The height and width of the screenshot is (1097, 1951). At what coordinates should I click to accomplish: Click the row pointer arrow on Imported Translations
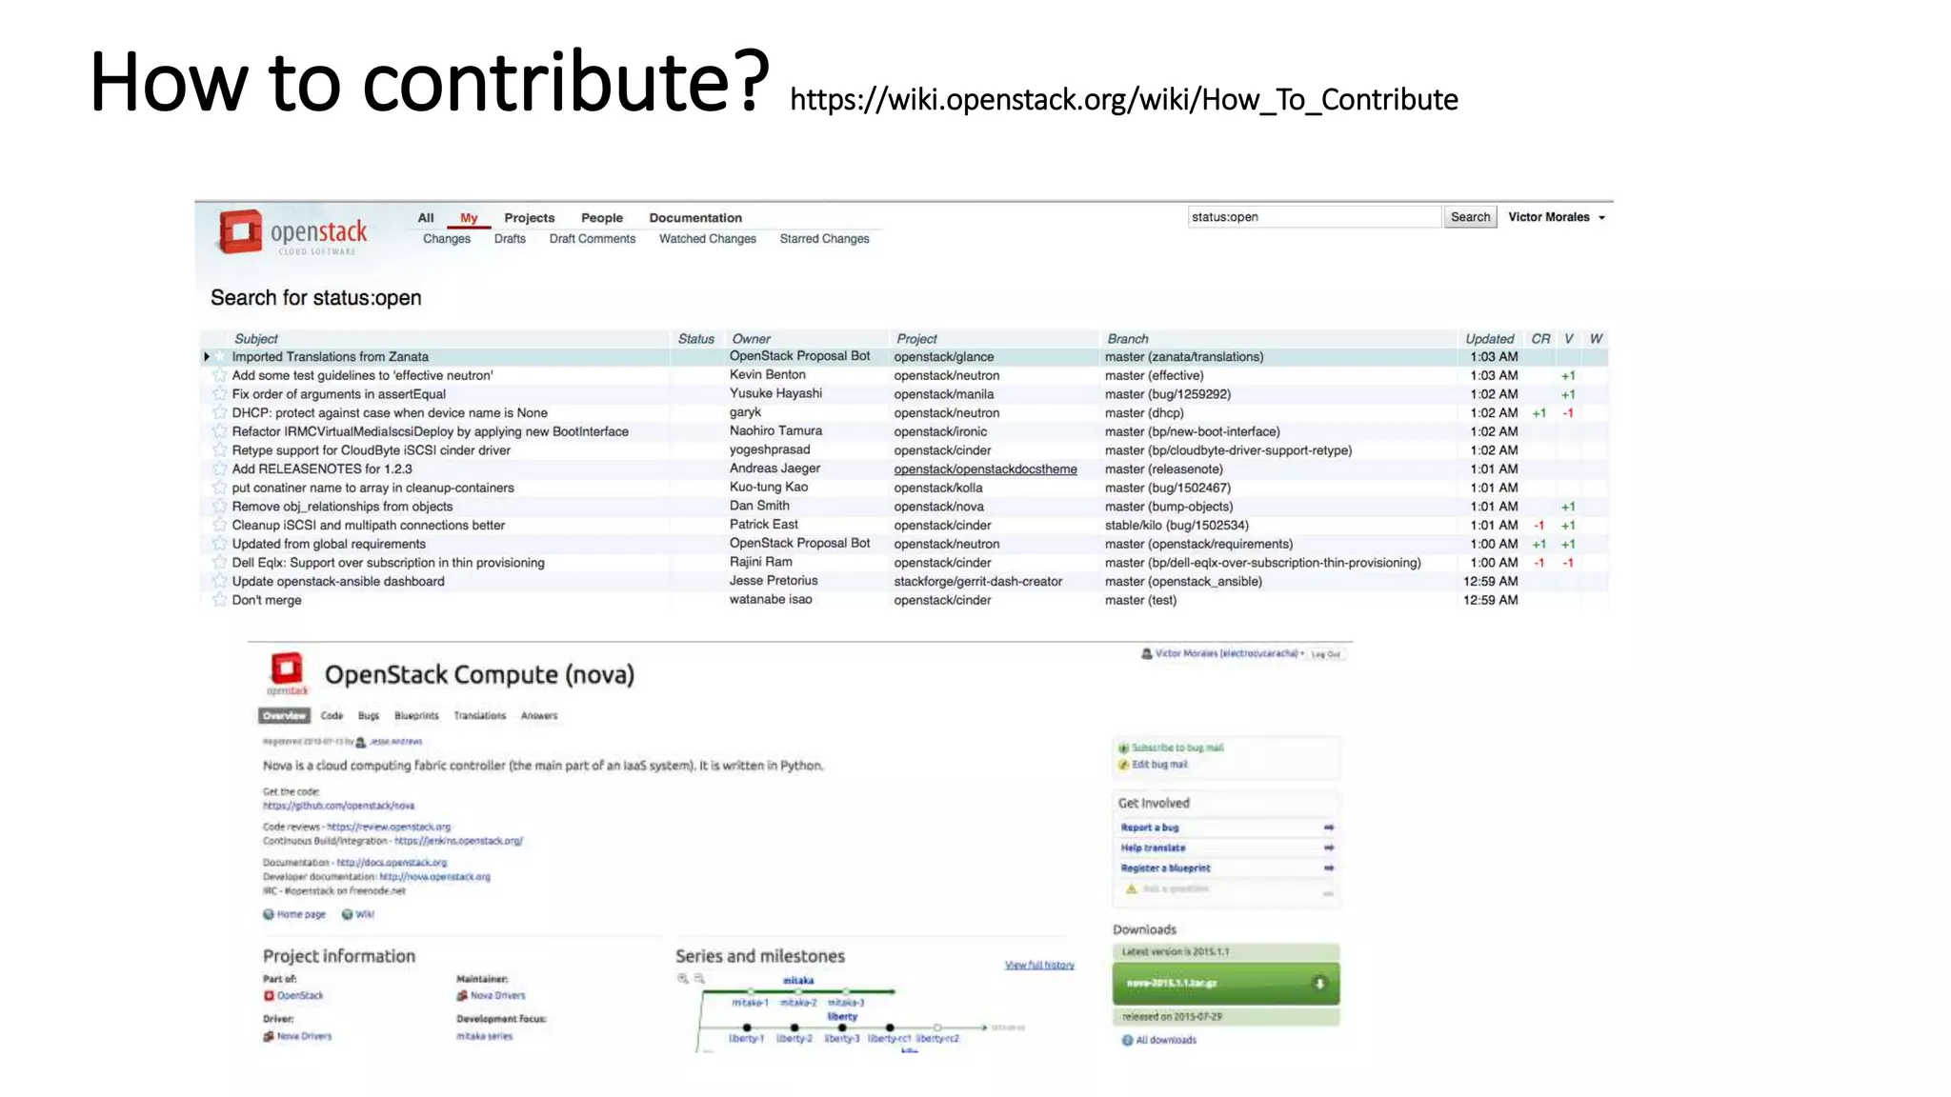pyautogui.click(x=207, y=357)
